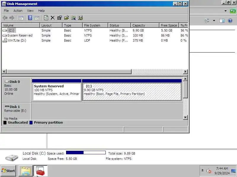Click the taskbar clock showing 7:44 AM
This screenshot has height=177, width=237.
[222, 168]
